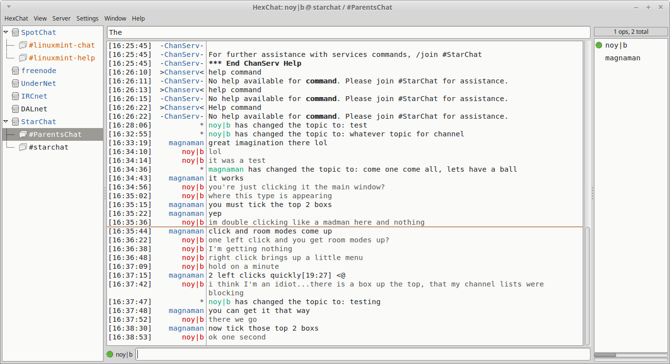Open the HexChat menu
Viewport: 670px width, 364px height.
tap(16, 19)
